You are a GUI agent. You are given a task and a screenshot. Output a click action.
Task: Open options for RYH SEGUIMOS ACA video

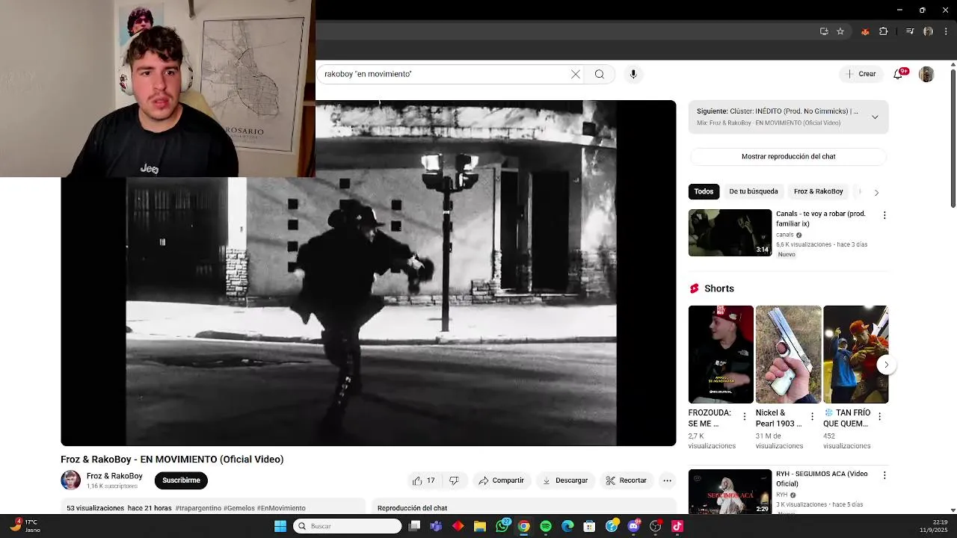pos(884,475)
